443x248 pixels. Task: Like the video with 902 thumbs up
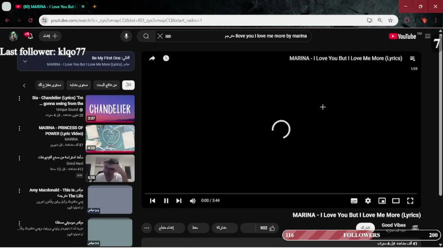point(268,228)
